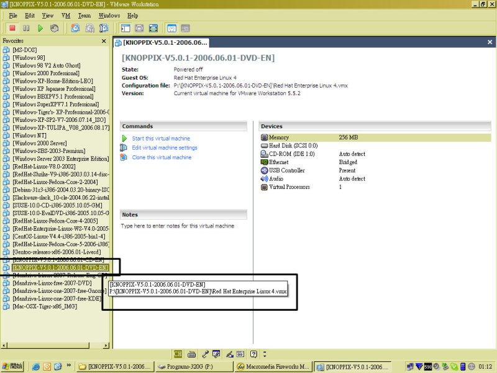Screen dimensions: 497x373
Task: Select [RedHat-Linux-V8.0-2002] in Favorites
Action: [x=44, y=167]
